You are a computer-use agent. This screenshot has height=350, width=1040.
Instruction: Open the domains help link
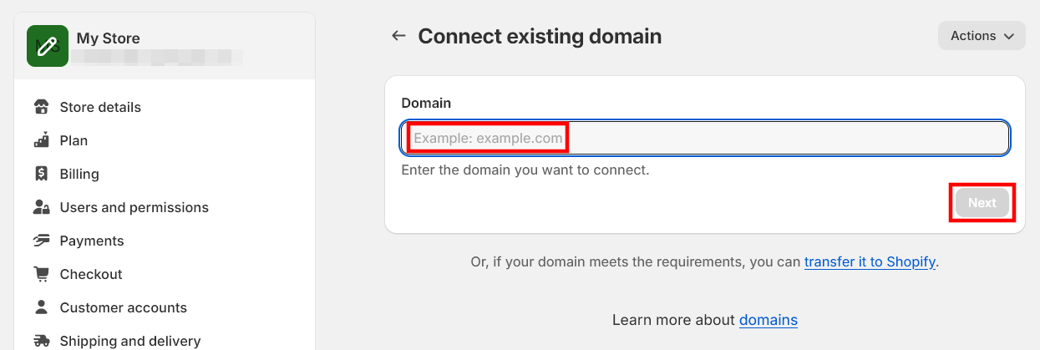click(768, 320)
